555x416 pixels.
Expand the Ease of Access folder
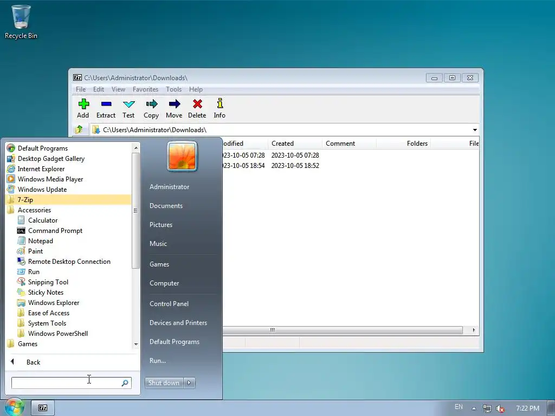point(48,313)
